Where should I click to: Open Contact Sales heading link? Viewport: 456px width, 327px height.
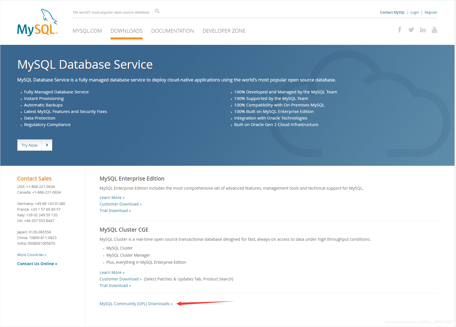(x=34, y=179)
